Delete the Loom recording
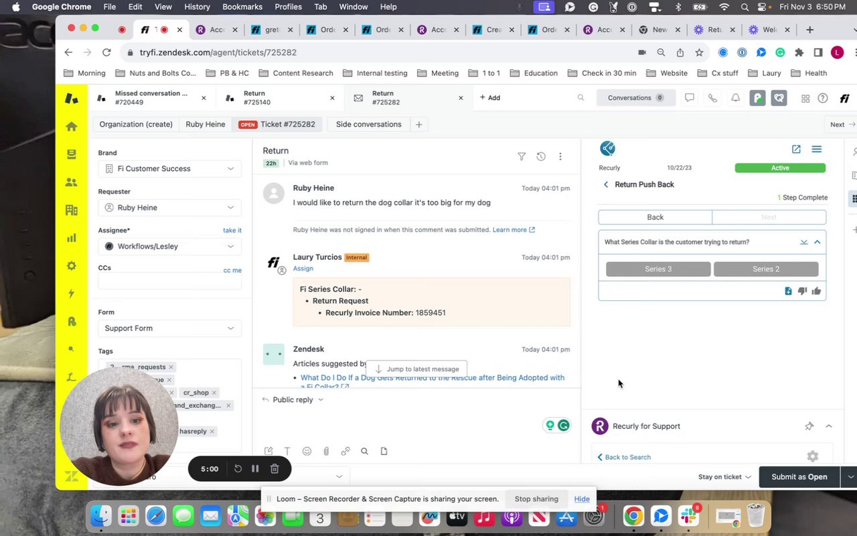The height and width of the screenshot is (536, 857). pos(275,469)
